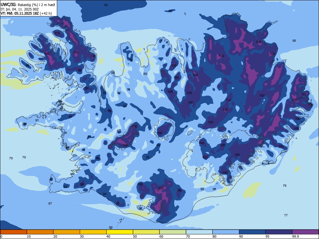Select the legend tick label '70'
The height and width of the screenshot is (239, 319).
point(188,236)
